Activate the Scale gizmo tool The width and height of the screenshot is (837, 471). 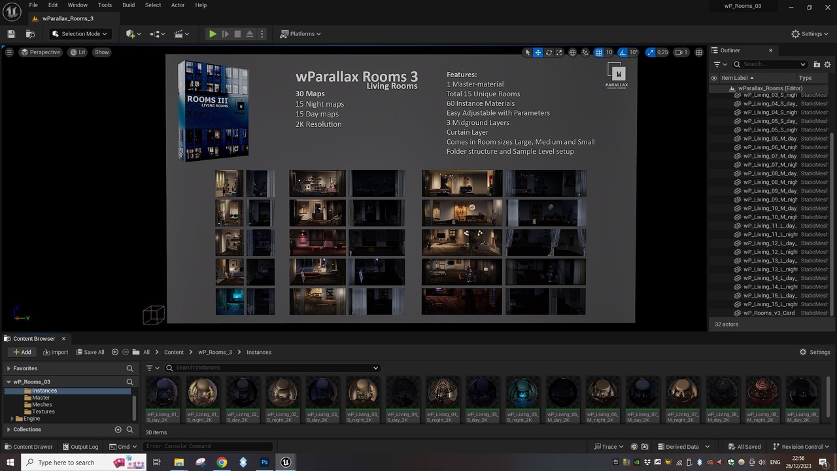pyautogui.click(x=559, y=52)
